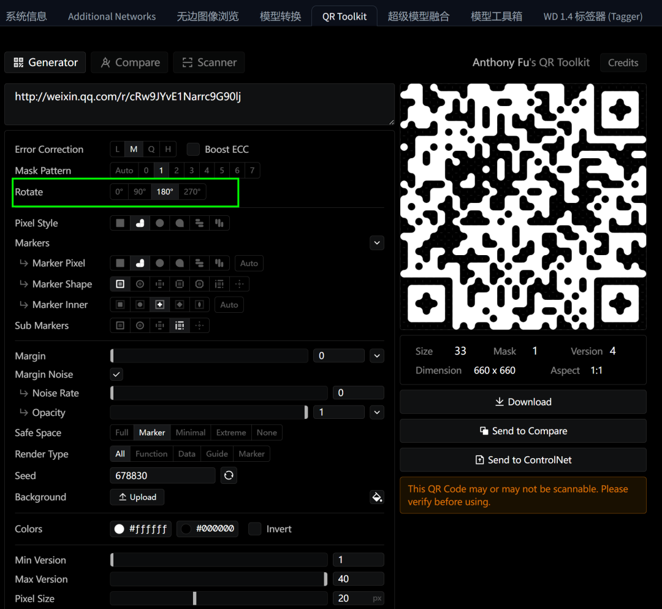Choose round dot Marker Inner icon
This screenshot has width=662, height=609.
click(x=140, y=304)
